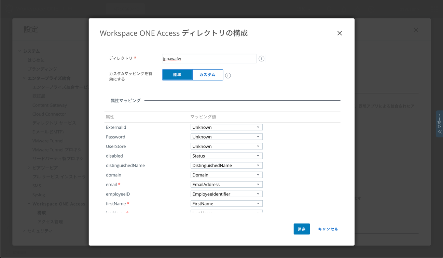
Task: Collapse the Workspace ONE Access tree node
Action: (x=29, y=204)
